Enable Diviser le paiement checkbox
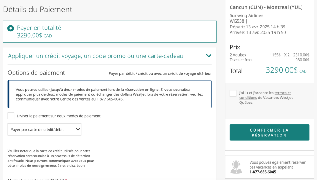 11,116
